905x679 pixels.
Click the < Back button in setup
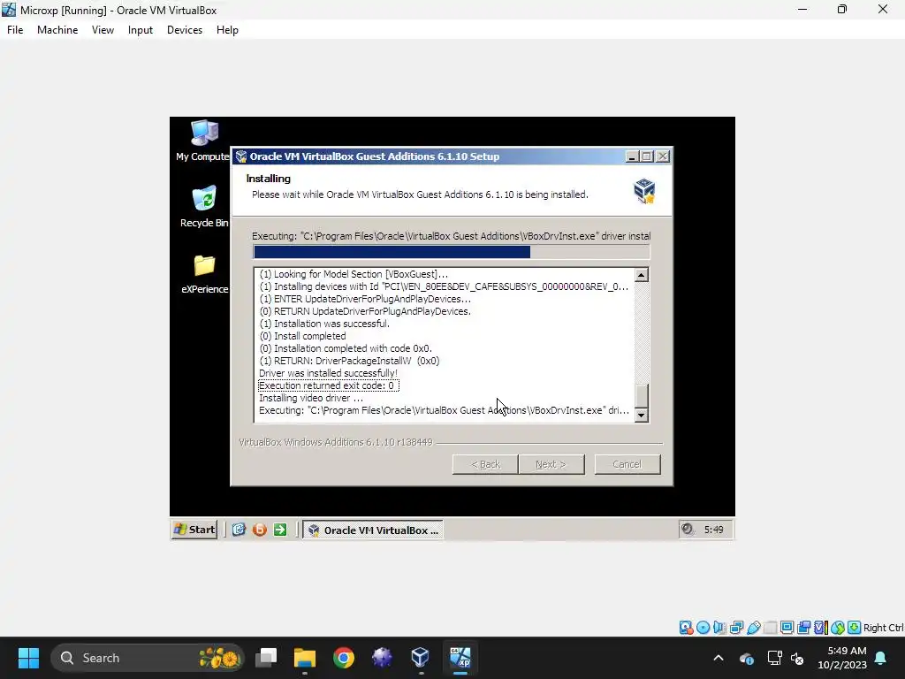tap(485, 464)
